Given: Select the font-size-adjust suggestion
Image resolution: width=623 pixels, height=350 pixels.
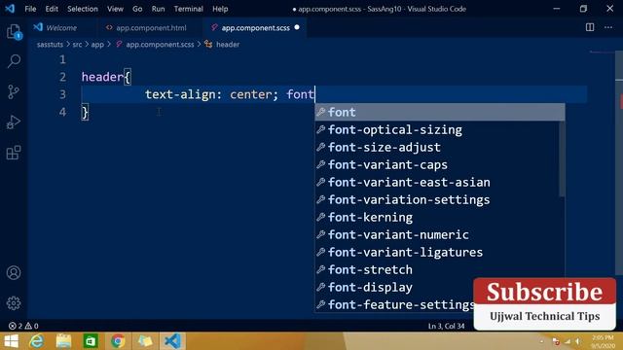Looking at the screenshot, I should pyautogui.click(x=437, y=147).
